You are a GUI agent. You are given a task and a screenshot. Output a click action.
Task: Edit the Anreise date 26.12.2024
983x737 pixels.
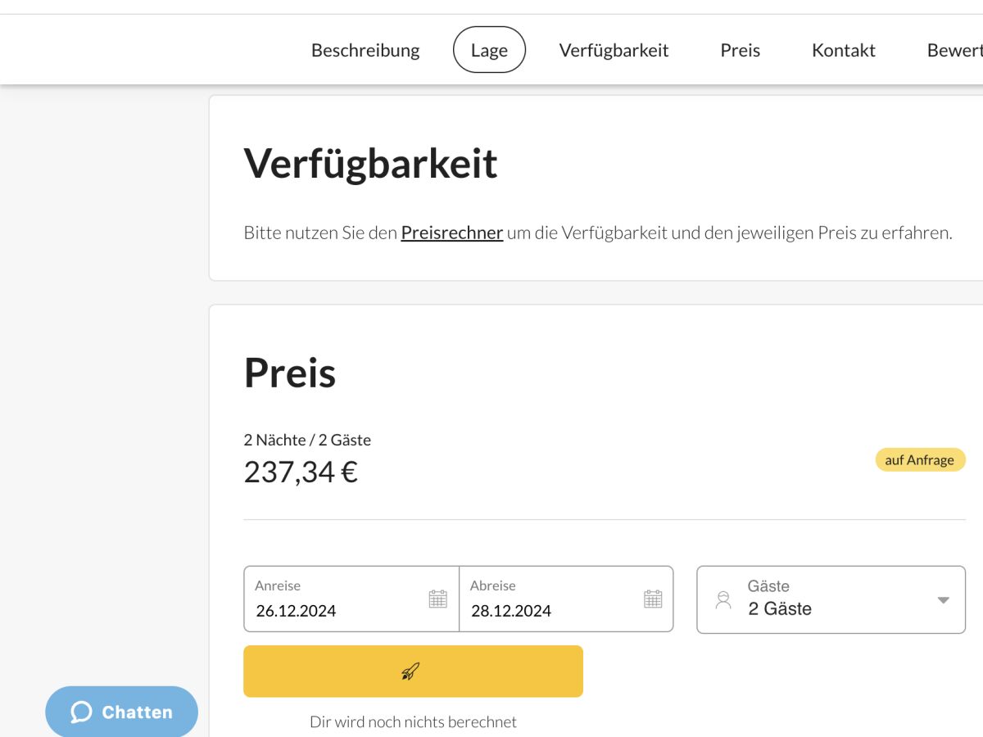[x=296, y=611]
